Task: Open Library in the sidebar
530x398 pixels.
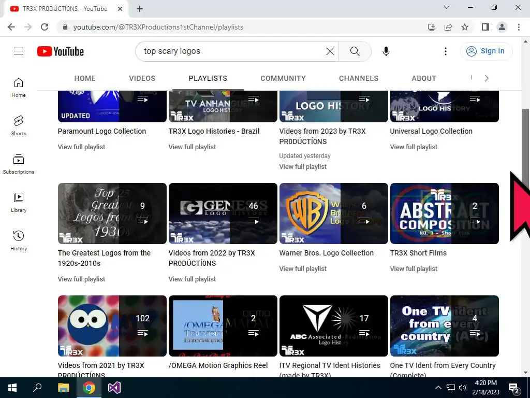Action: coord(19,203)
